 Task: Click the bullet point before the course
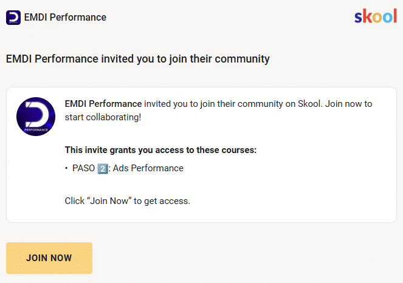pyautogui.click(x=66, y=168)
